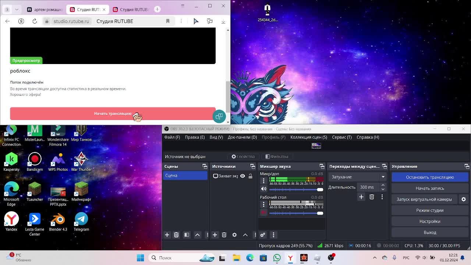Mute the Микр/доп audio channel
The height and width of the screenshot is (265, 471).
[263, 189]
